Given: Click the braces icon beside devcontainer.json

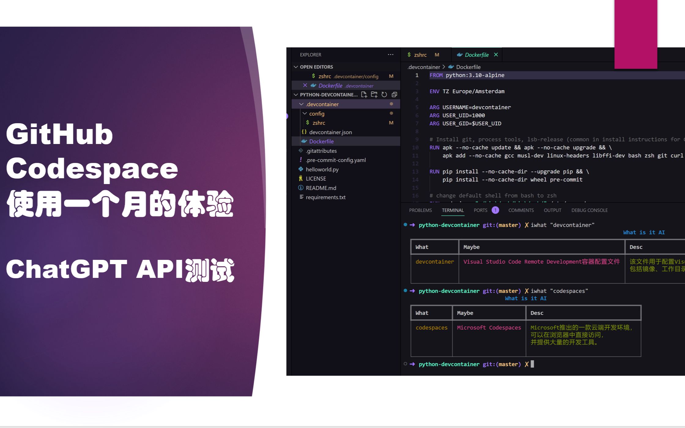Looking at the screenshot, I should [x=304, y=132].
